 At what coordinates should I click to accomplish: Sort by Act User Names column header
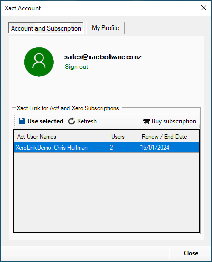tap(61, 137)
